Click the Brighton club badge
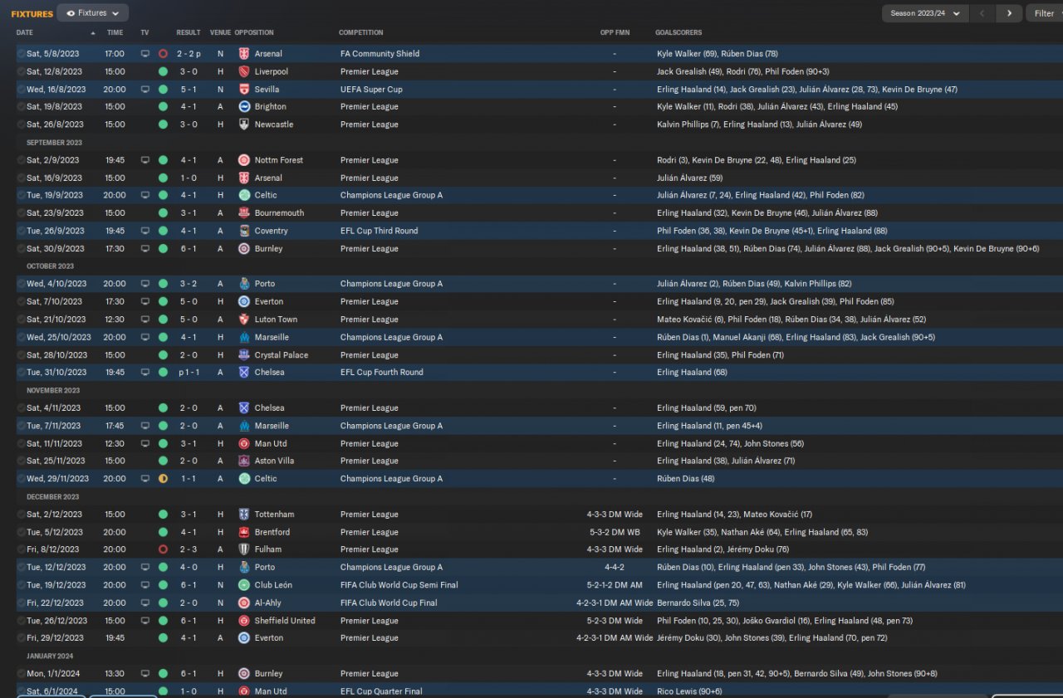1063x698 pixels. coord(244,107)
